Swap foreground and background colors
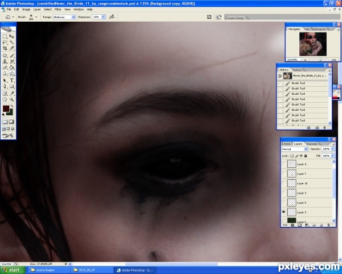The height and width of the screenshot is (274, 342). pos(12,106)
